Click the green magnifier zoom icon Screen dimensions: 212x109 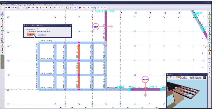tap(29, 8)
